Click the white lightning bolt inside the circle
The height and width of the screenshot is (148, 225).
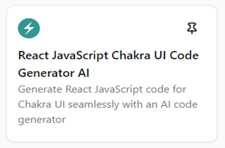coord(29,29)
